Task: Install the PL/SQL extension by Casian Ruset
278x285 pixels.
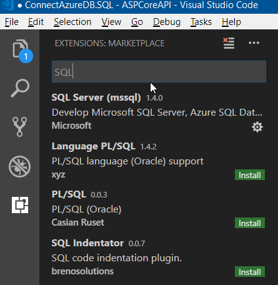Action: tap(250, 223)
